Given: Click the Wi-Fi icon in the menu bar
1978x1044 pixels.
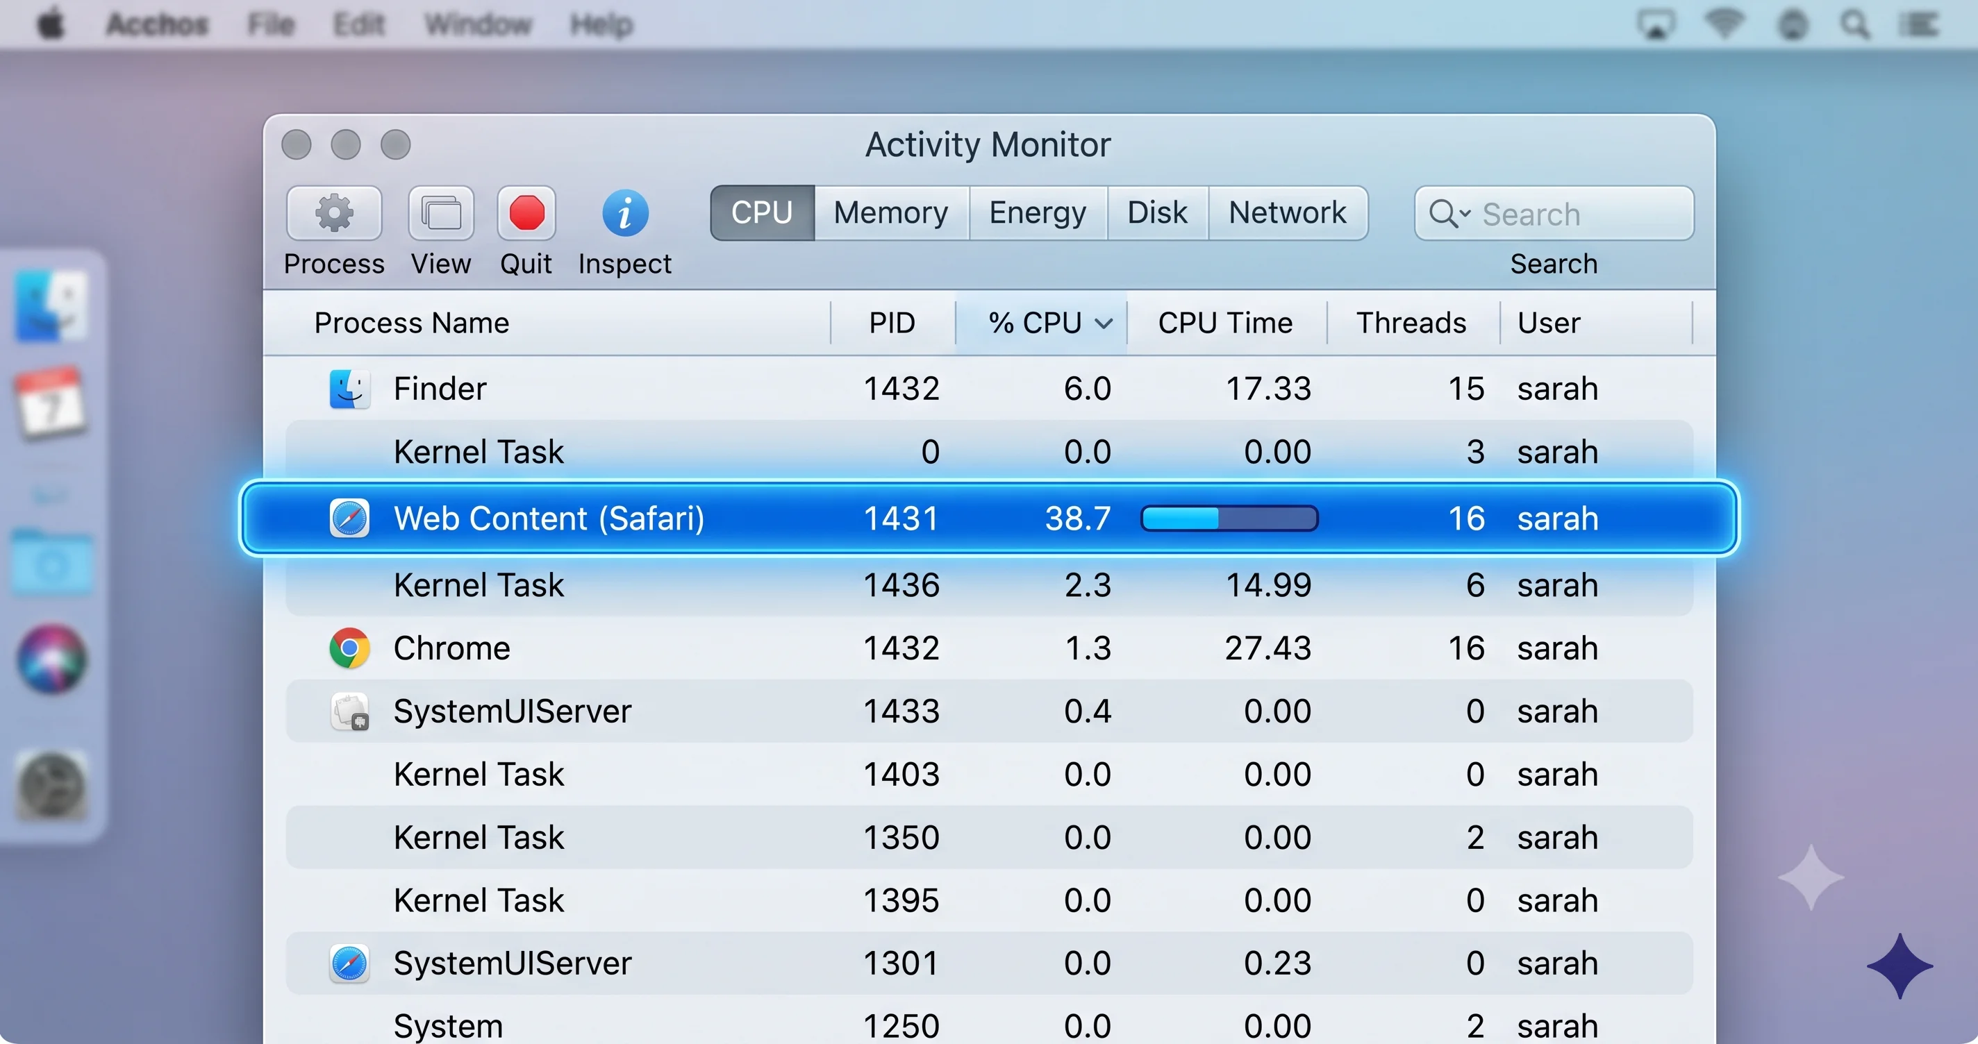Looking at the screenshot, I should [1724, 24].
